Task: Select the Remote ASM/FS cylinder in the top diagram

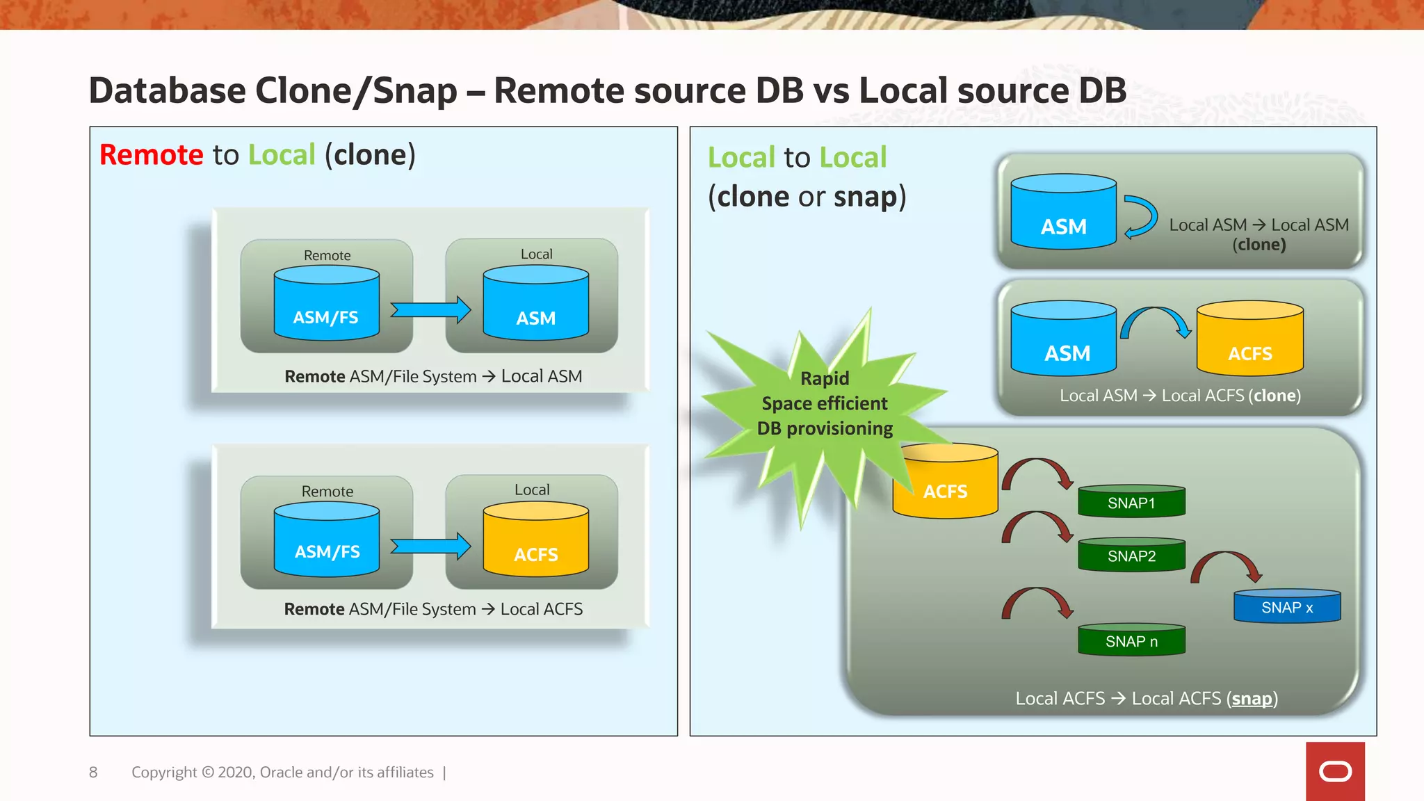Action: (x=327, y=303)
